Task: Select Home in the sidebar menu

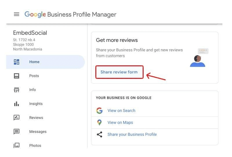Action: click(34, 62)
